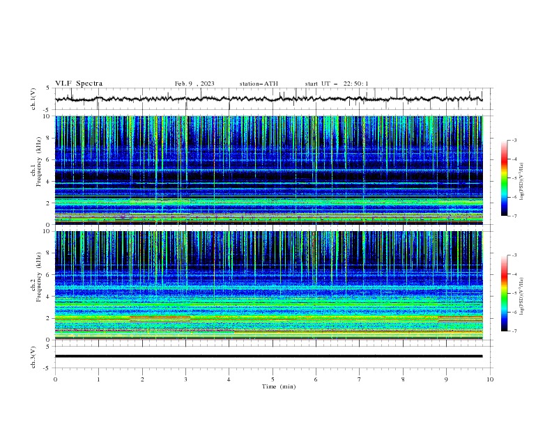Select ch.1 colorbar "log(PSD)(V²/Hz)" label
The height and width of the screenshot is (426, 552).
tap(522, 182)
